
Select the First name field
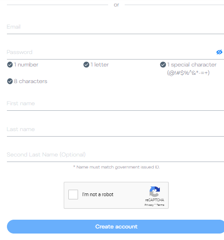pyautogui.click(x=115, y=103)
